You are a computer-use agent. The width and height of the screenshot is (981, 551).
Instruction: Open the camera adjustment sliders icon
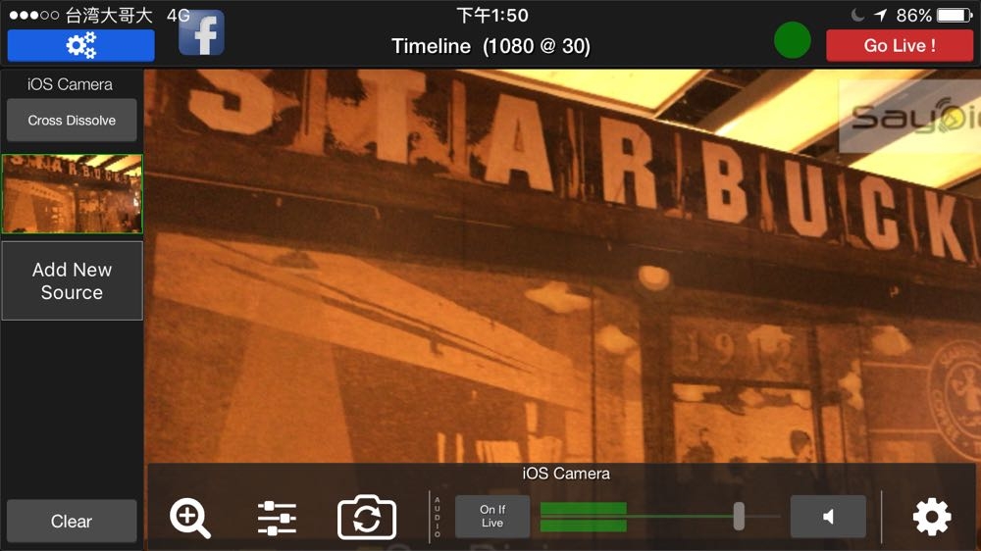(x=278, y=518)
